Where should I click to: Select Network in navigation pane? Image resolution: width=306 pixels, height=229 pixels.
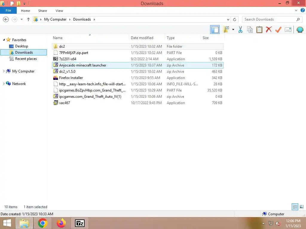pyautogui.click(x=19, y=84)
